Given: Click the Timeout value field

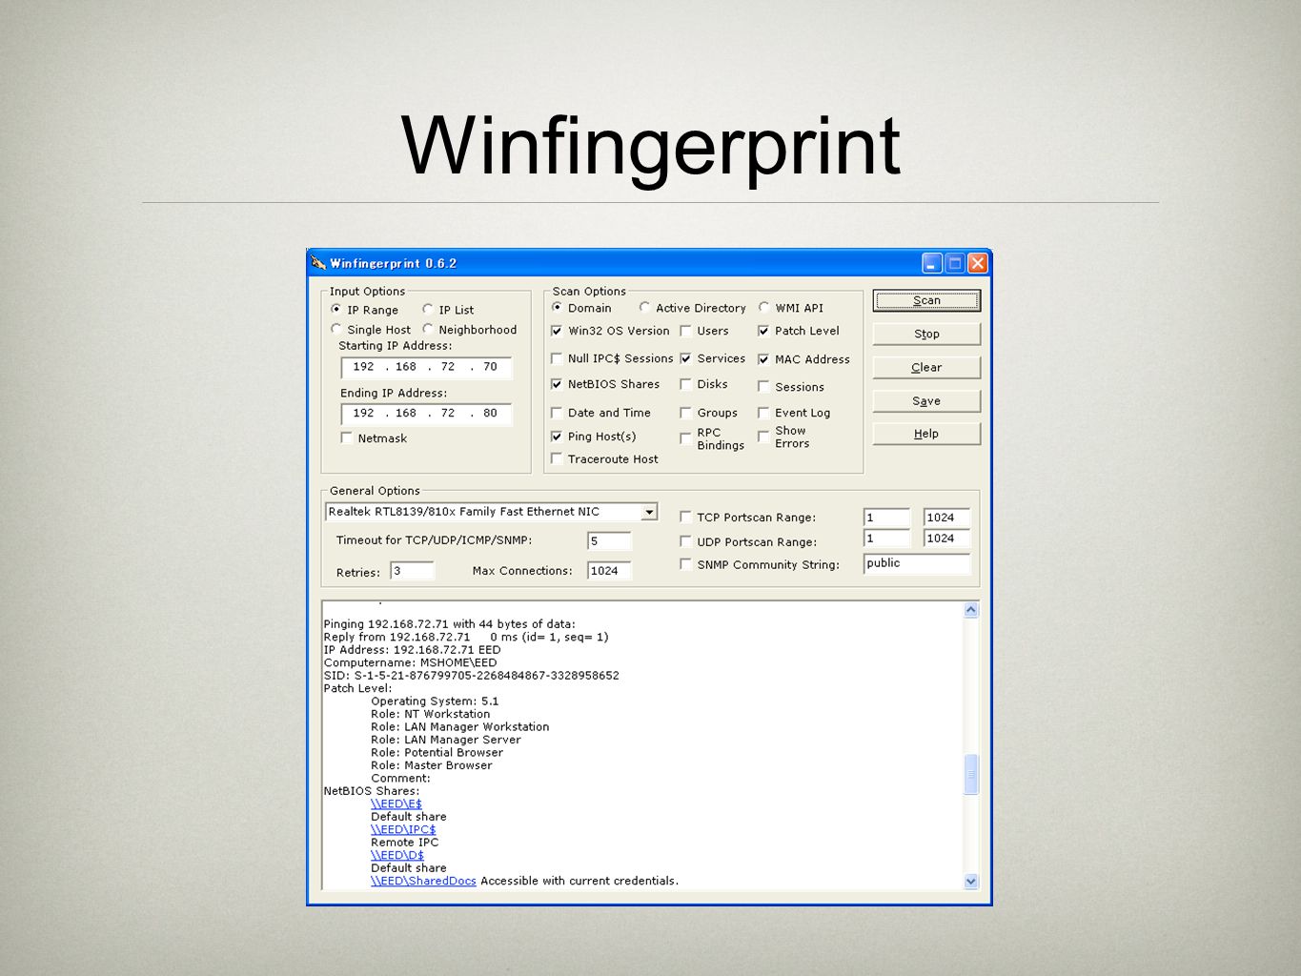Looking at the screenshot, I should coord(609,541).
